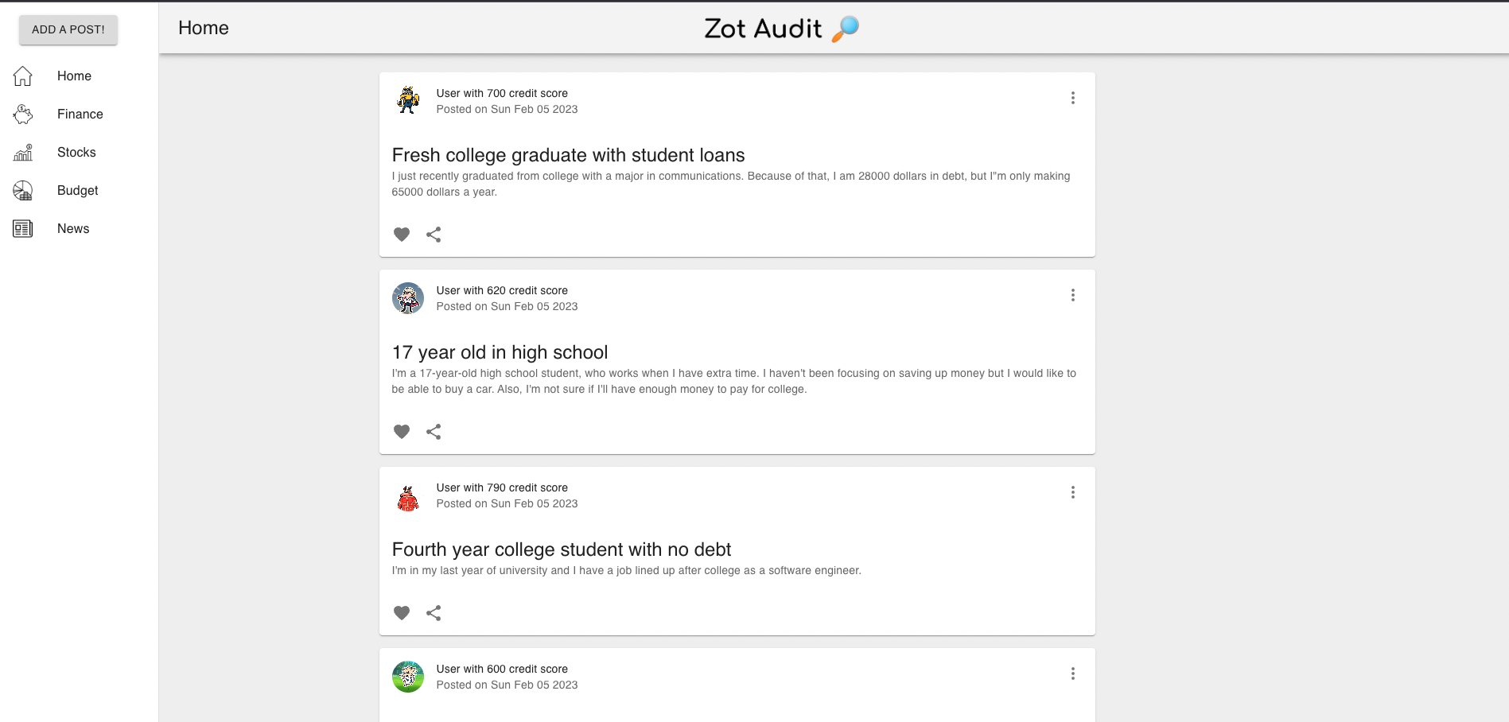Share the student loans graduate post
Screen dimensions: 1509x722
[434, 235]
